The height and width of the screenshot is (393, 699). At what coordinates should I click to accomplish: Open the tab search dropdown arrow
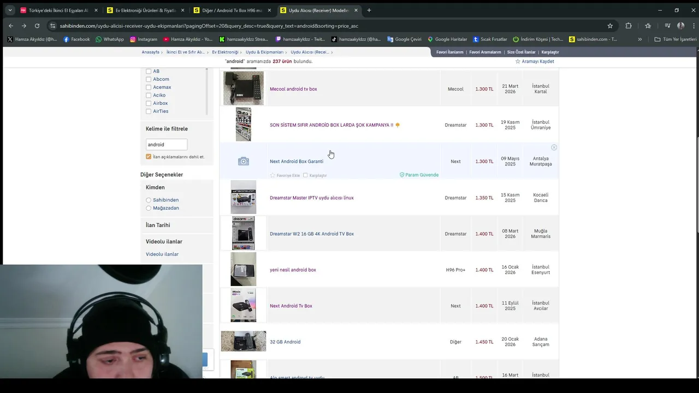tap(10, 10)
